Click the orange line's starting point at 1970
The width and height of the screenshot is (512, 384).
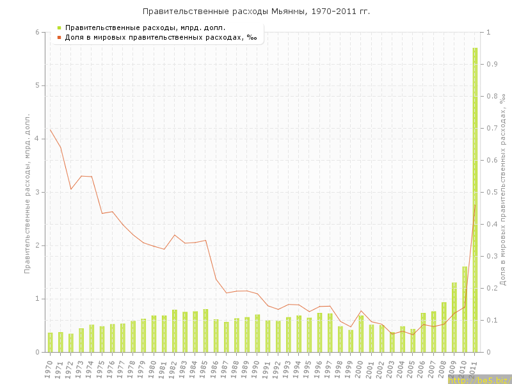pos(51,130)
